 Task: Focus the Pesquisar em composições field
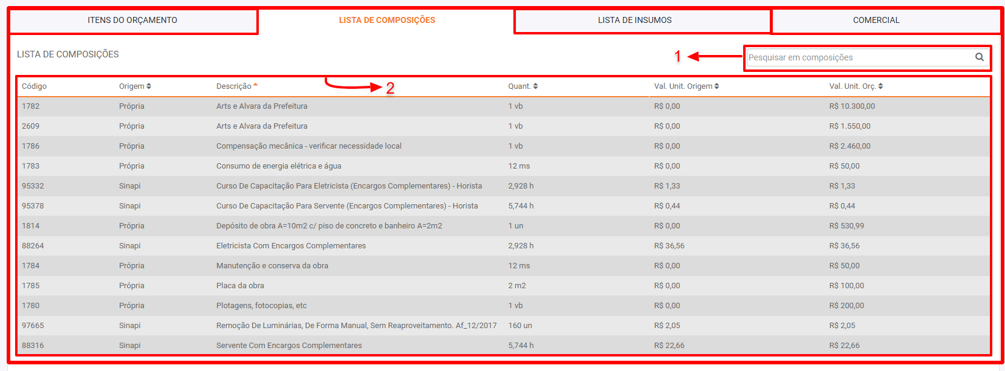[859, 57]
